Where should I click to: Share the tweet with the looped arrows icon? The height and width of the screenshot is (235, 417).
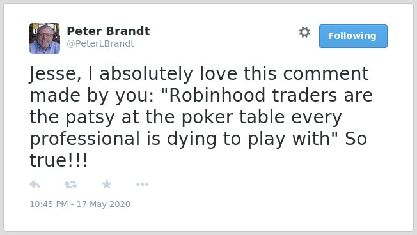[x=71, y=185]
